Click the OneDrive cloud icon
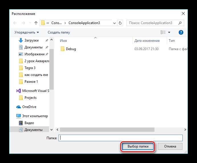 tap(19, 107)
